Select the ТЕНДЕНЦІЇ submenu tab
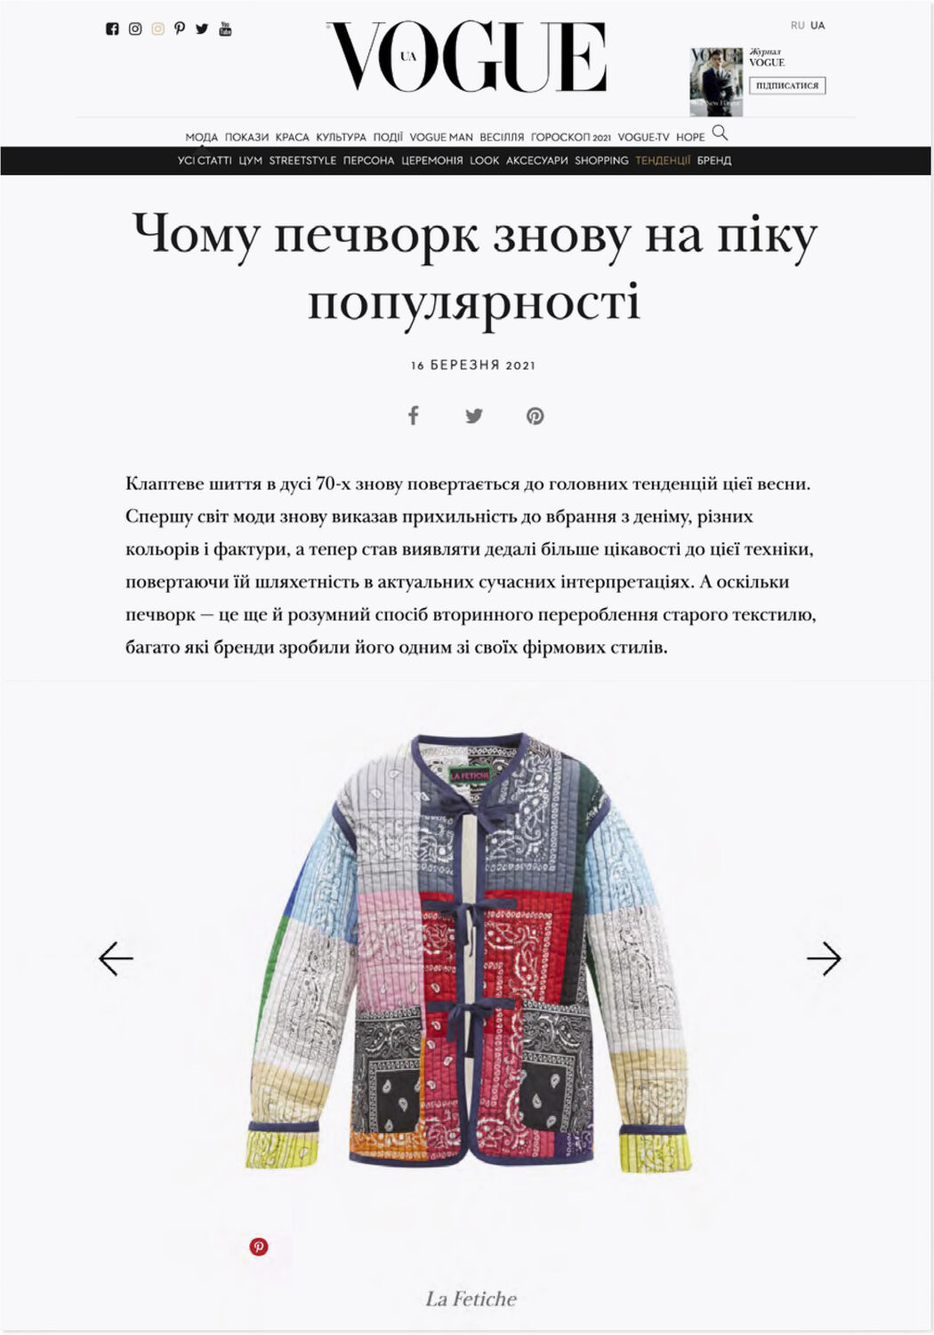This screenshot has width=934, height=1335. [x=663, y=160]
